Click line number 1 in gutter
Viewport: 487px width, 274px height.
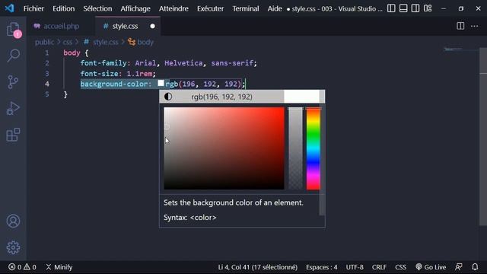[47, 53]
